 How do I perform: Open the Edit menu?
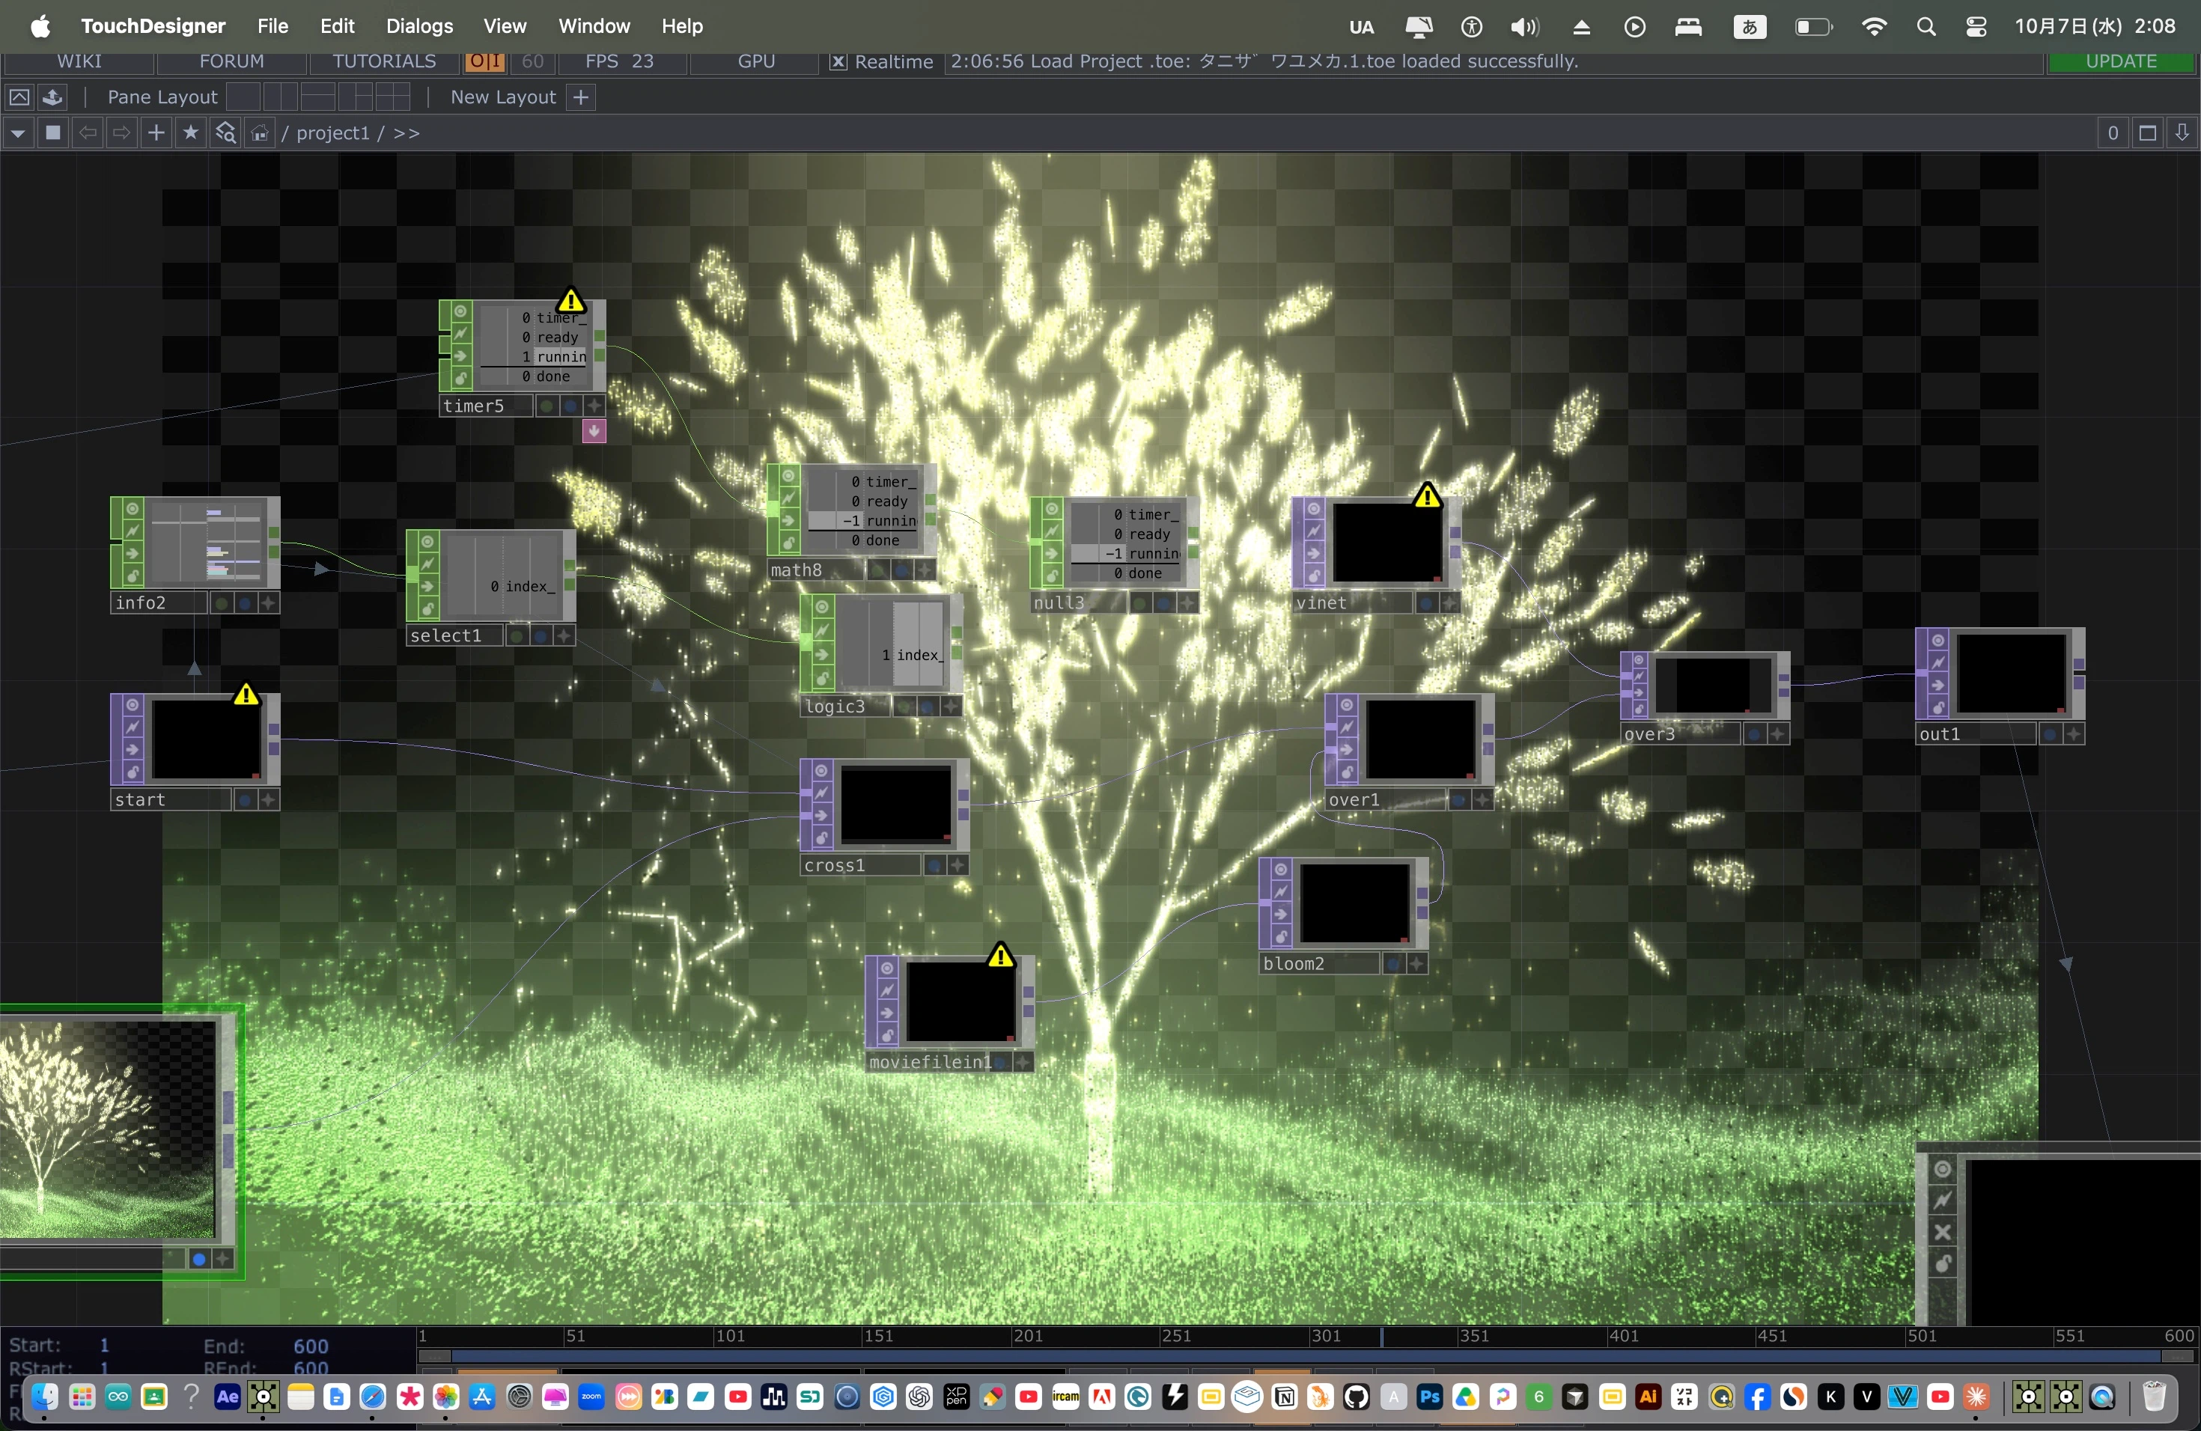click(337, 26)
